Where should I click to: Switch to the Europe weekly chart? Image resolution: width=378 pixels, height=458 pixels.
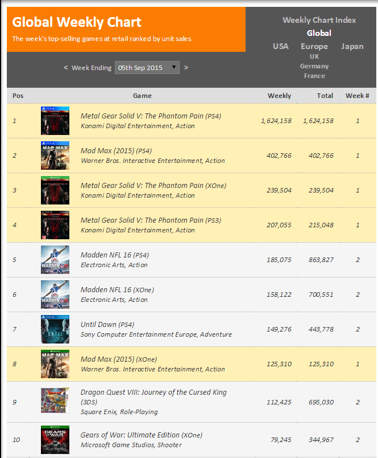(x=314, y=47)
